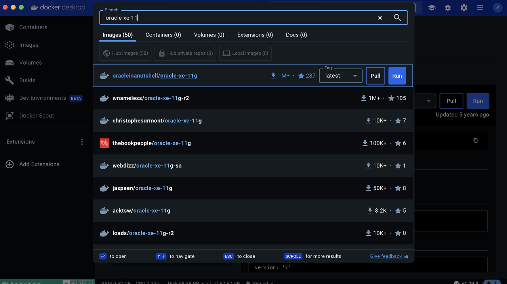Click the copy icon in background panel
The width and height of the screenshot is (507, 284).
[x=476, y=141]
